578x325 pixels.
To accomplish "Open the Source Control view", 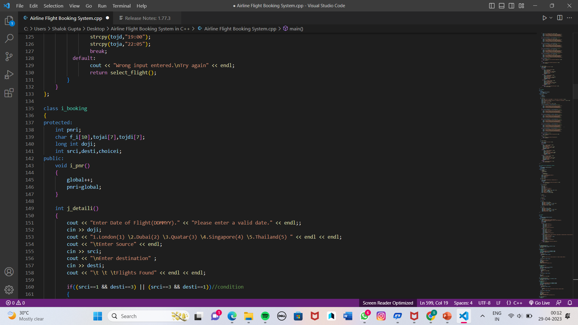I will pyautogui.click(x=9, y=57).
